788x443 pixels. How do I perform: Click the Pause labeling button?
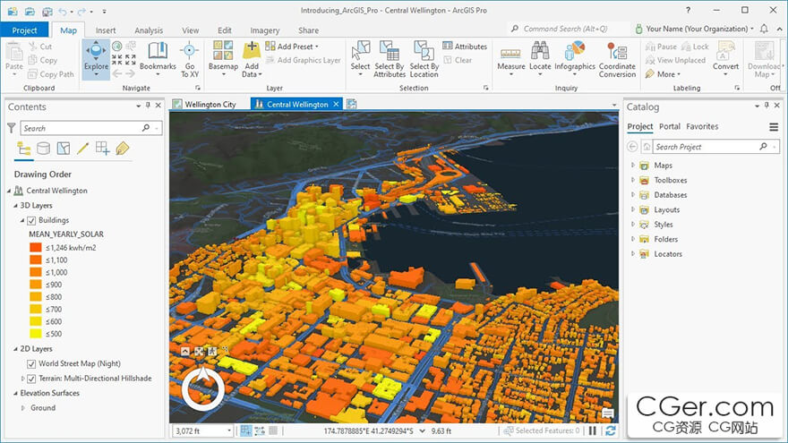click(661, 47)
